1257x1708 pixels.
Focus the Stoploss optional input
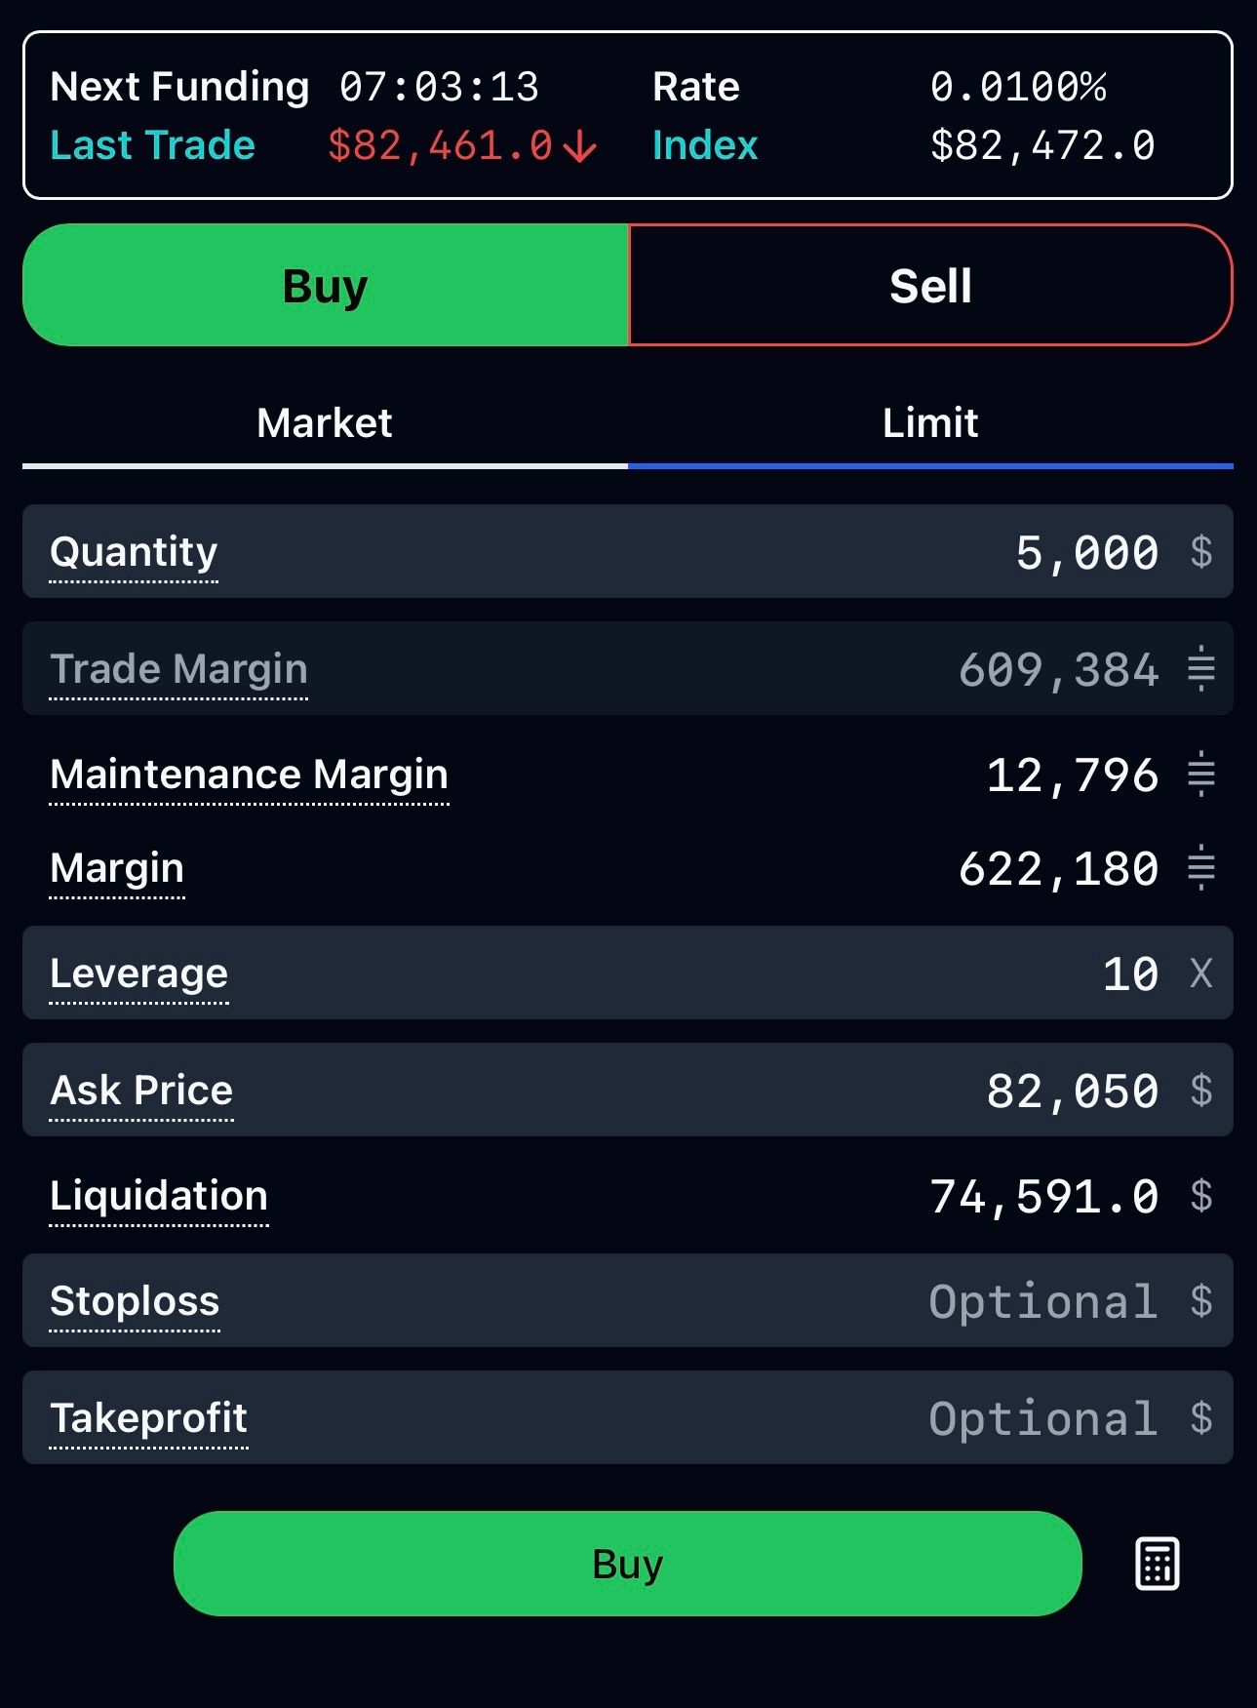pos(1042,1301)
